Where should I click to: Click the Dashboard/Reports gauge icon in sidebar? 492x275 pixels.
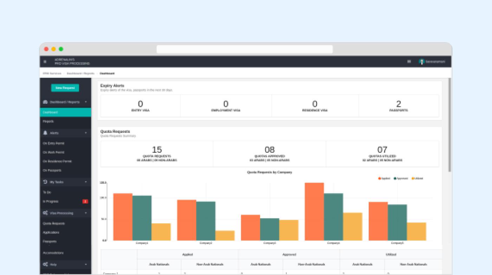click(x=45, y=102)
